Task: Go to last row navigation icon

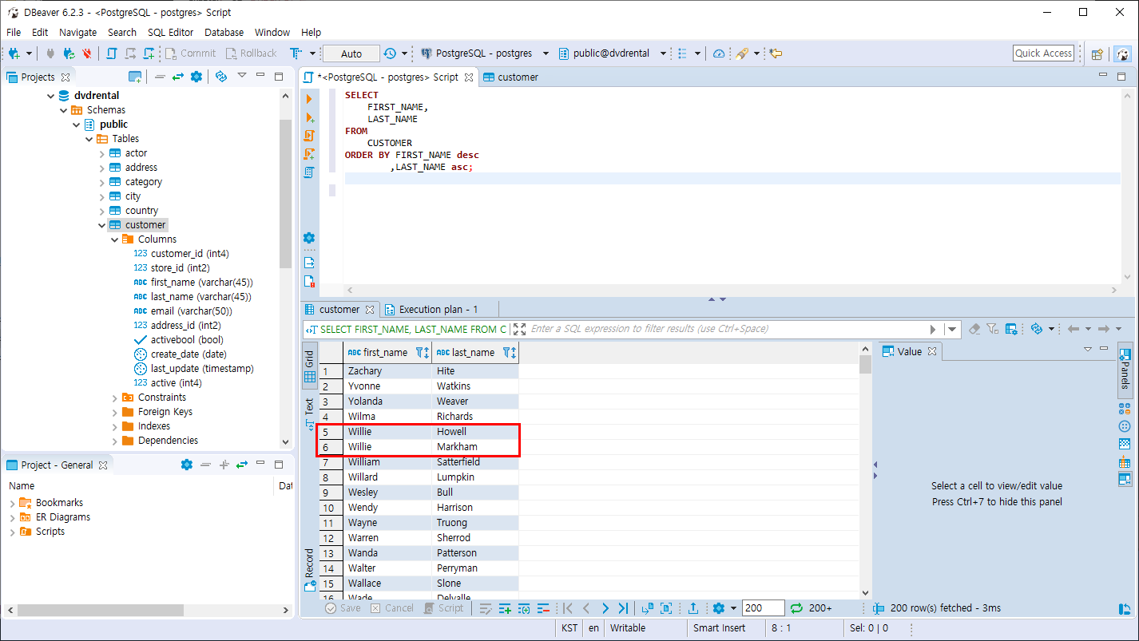Action: (x=623, y=608)
